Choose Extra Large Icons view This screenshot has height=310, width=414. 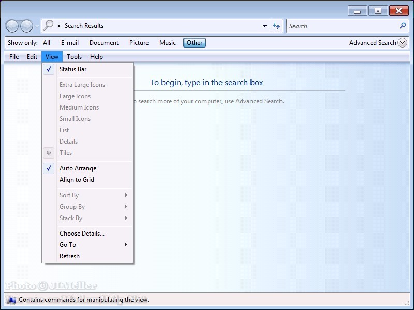point(87,85)
